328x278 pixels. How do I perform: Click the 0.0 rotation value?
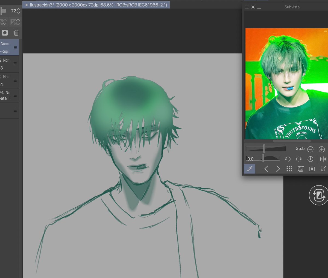coord(250,159)
